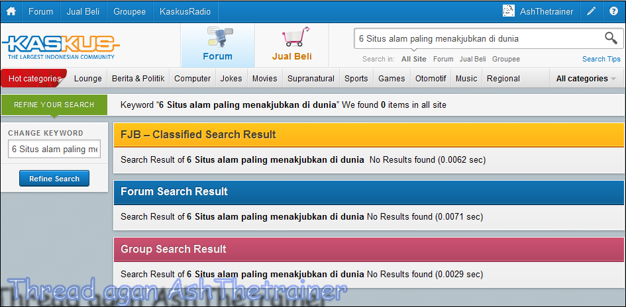Open the Games category
The height and width of the screenshot is (307, 626).
point(391,79)
